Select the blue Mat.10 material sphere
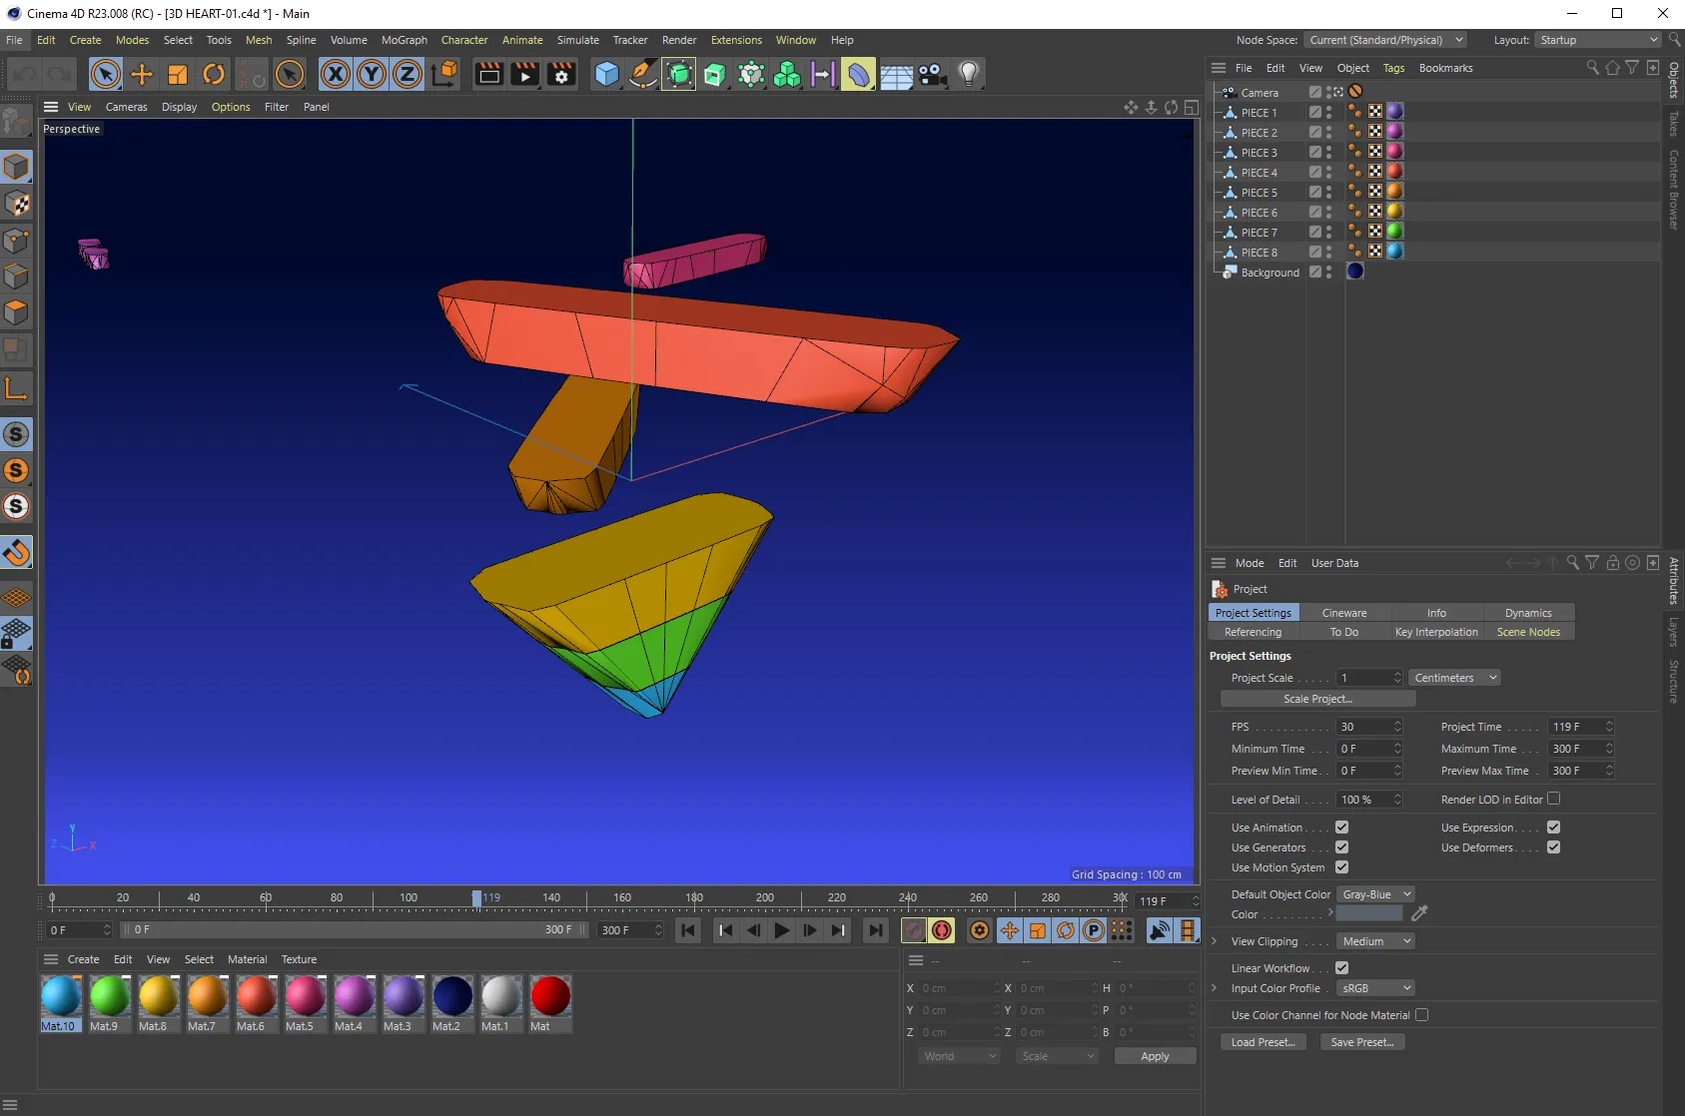Viewport: 1685px width, 1116px height. [x=60, y=996]
